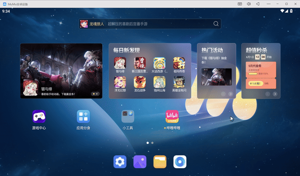Switch to second banner slide dot
Screen dimensions: 300x176
[97, 94]
